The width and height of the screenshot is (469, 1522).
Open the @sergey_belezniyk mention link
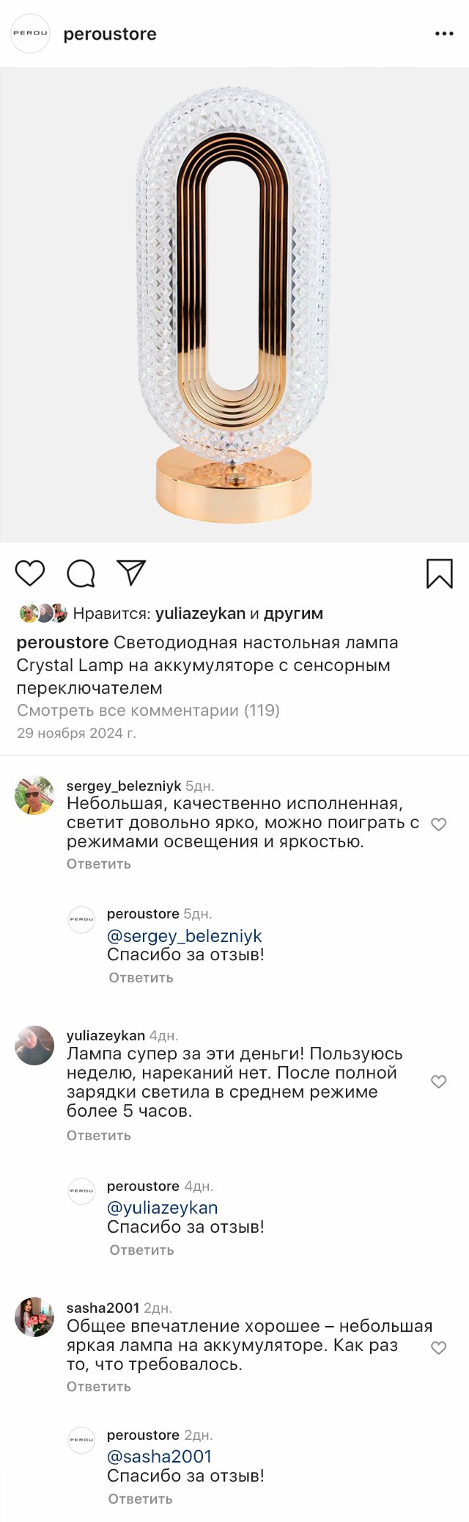pos(184,936)
